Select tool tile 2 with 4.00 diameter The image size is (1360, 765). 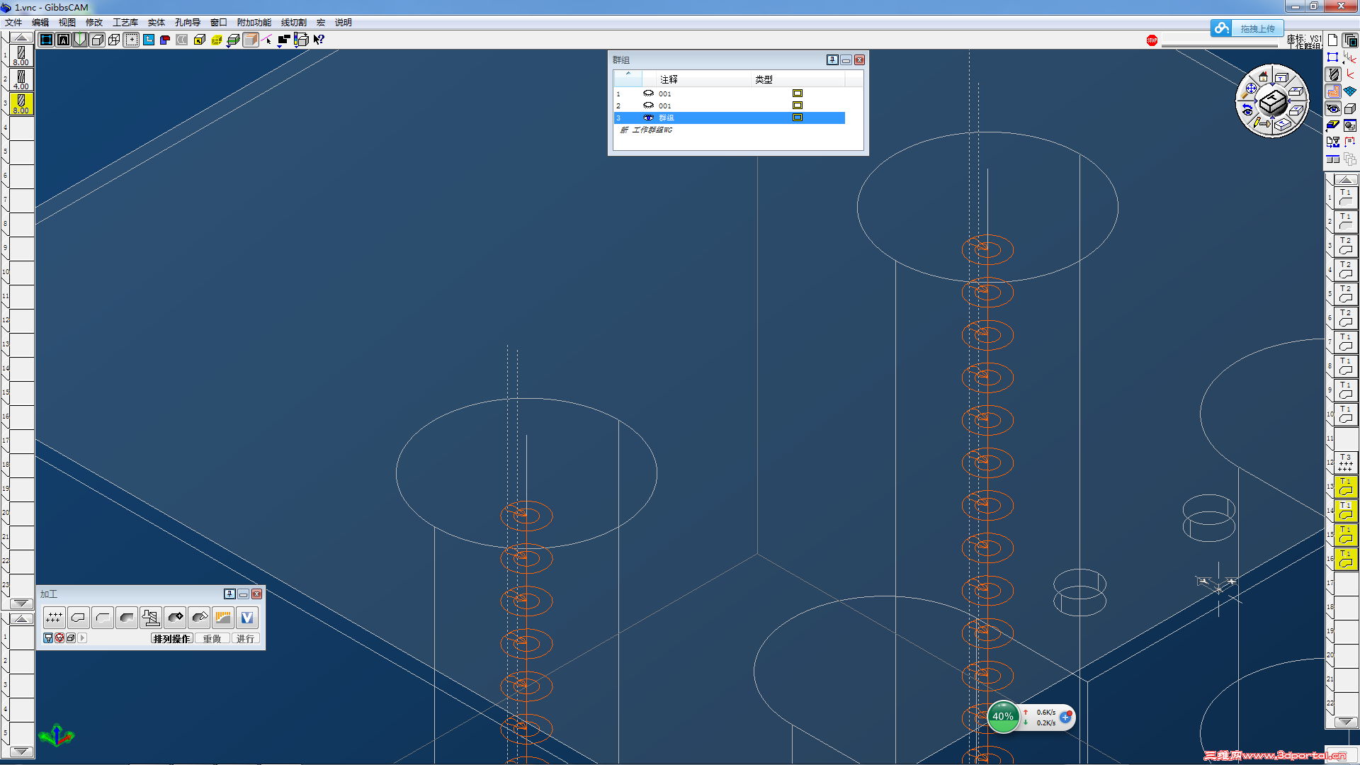pos(21,79)
